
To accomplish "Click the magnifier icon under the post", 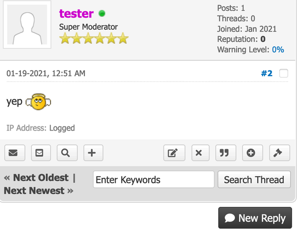I will [67, 153].
